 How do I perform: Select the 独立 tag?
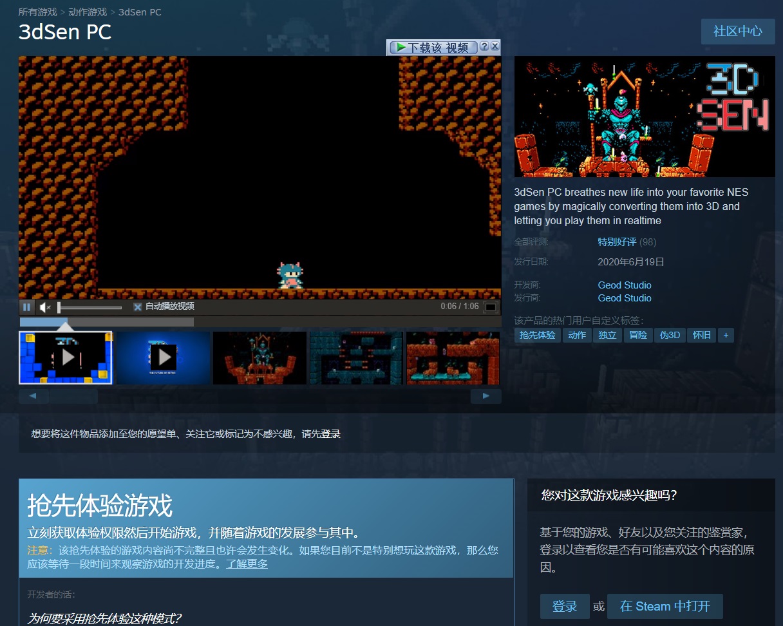[x=607, y=335]
